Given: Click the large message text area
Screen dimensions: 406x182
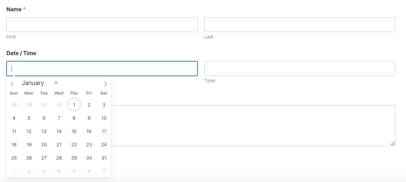Looking at the screenshot, I should 252,125.
